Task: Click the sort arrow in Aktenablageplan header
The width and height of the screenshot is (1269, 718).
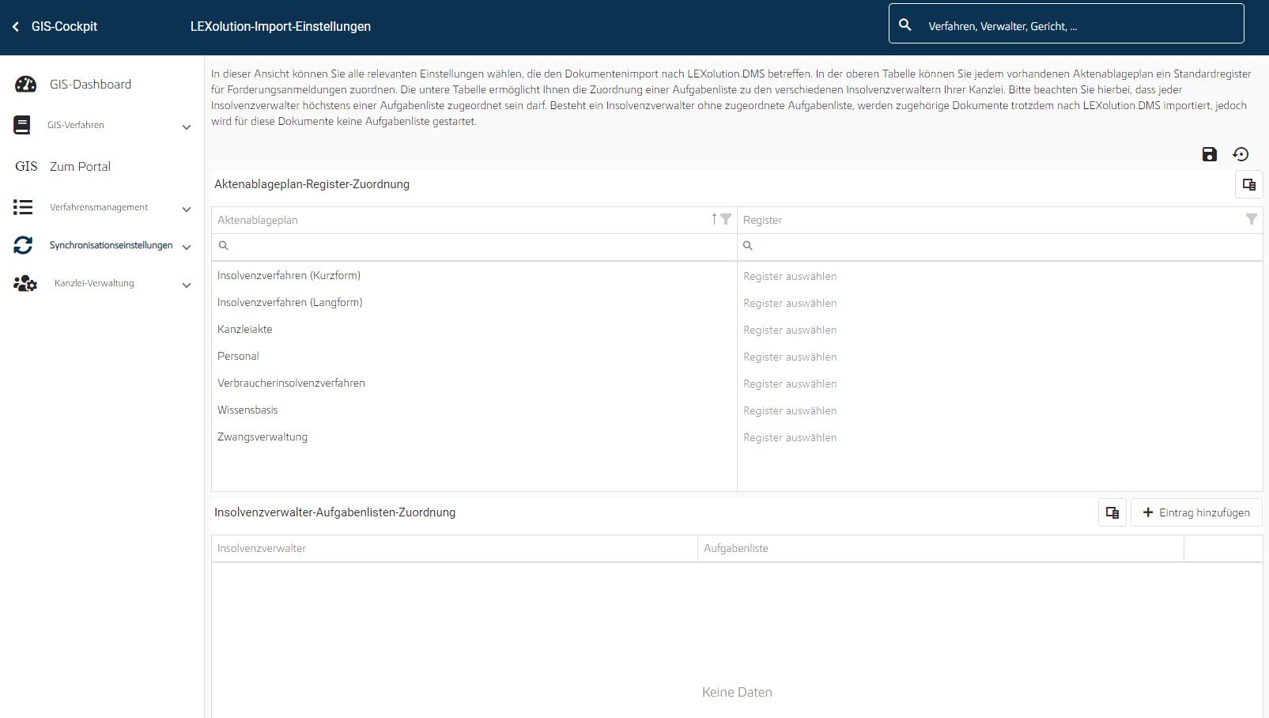Action: [714, 219]
